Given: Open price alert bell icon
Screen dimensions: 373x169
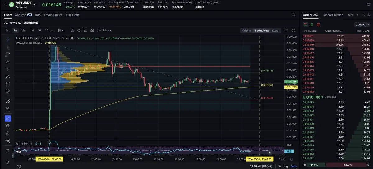Looking at the screenshot, I should 294,15.
